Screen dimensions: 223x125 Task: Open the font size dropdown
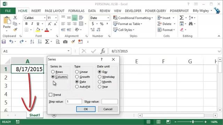click(56, 18)
